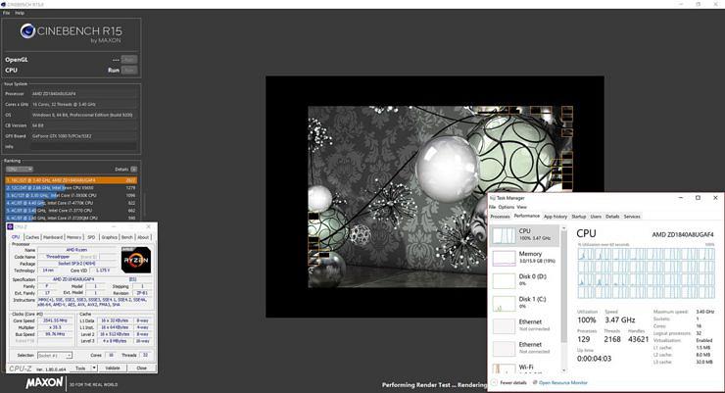
Task: Switch to Performance tab in Task Manager
Action: (x=527, y=216)
